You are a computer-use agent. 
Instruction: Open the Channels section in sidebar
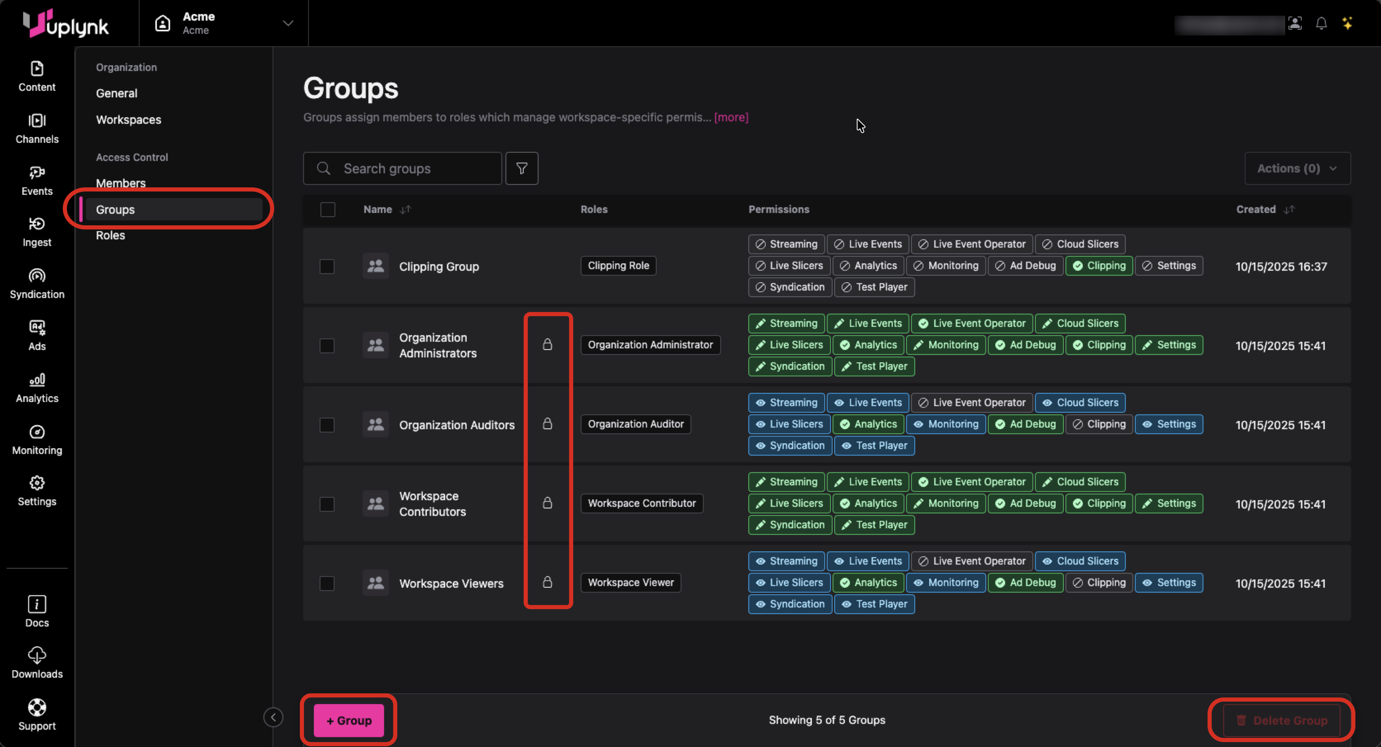[x=37, y=129]
